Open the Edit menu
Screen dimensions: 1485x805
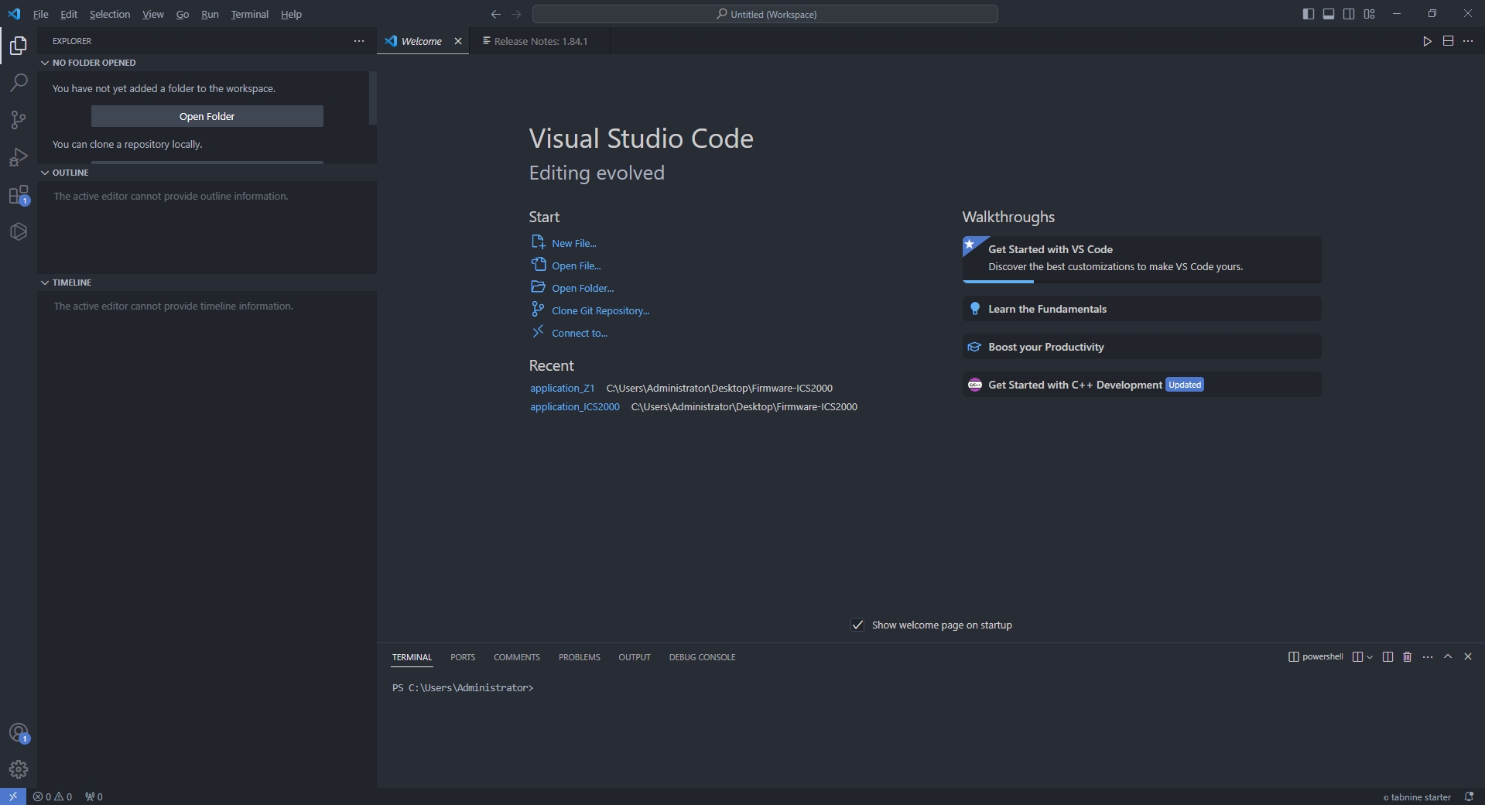69,14
